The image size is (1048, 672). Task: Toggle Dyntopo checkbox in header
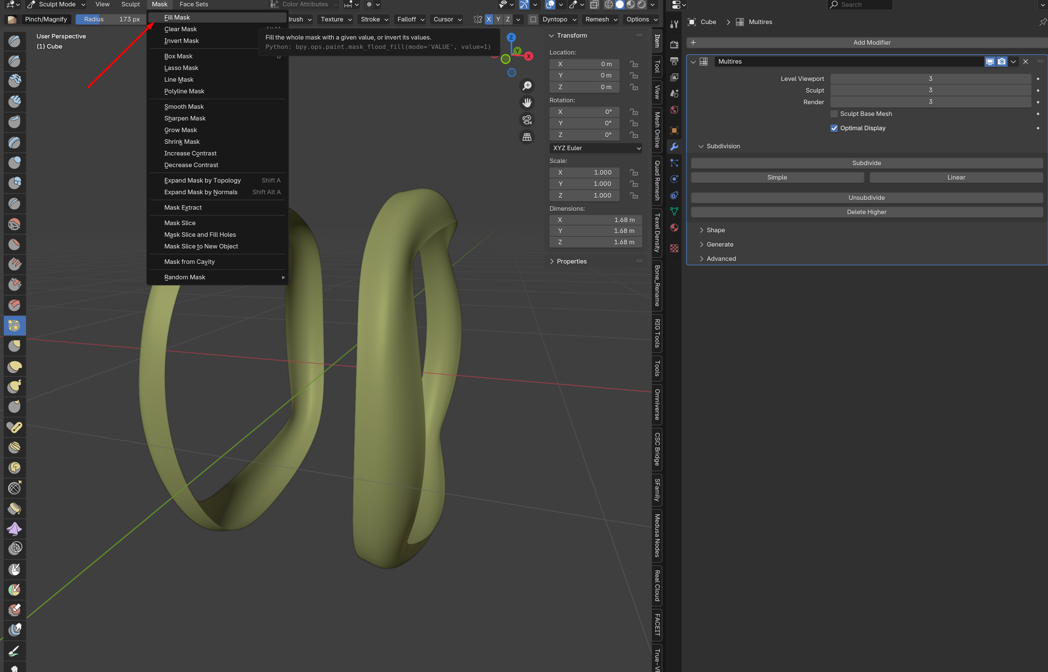(533, 19)
